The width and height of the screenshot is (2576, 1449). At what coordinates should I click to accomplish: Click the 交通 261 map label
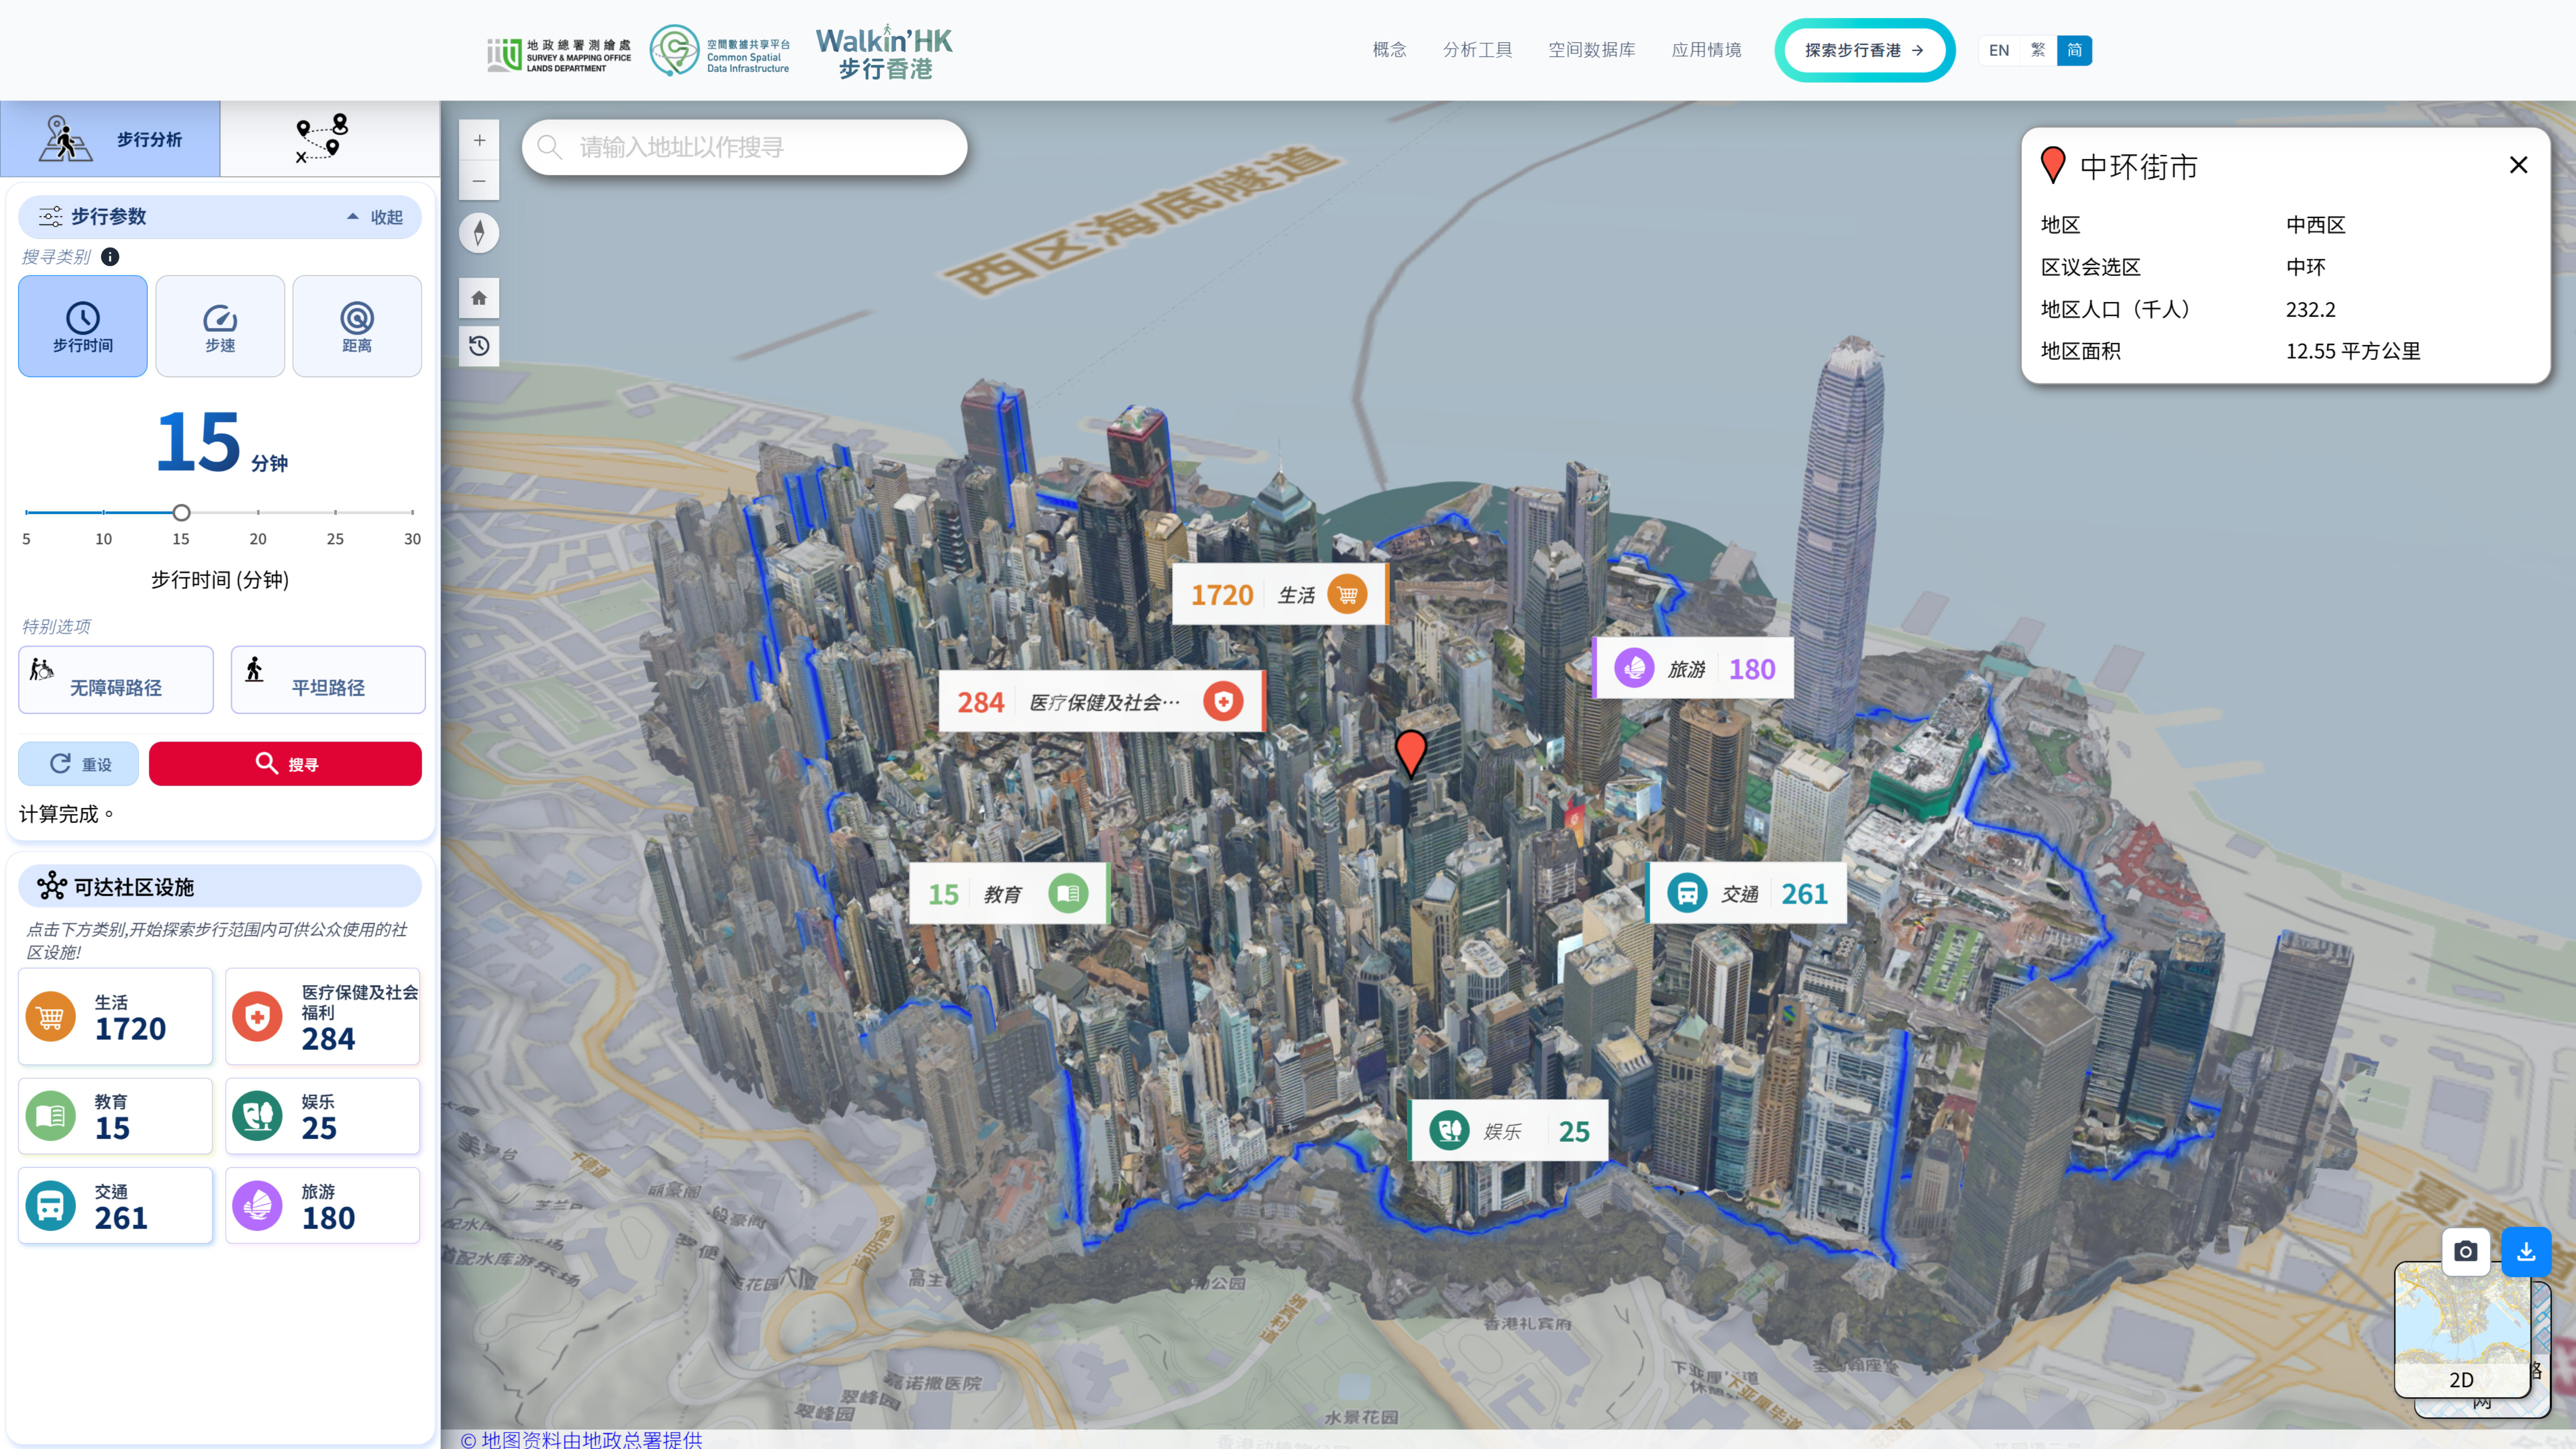1747,893
